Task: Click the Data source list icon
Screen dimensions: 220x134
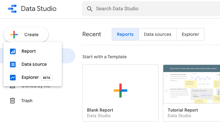Action: pyautogui.click(x=13, y=65)
